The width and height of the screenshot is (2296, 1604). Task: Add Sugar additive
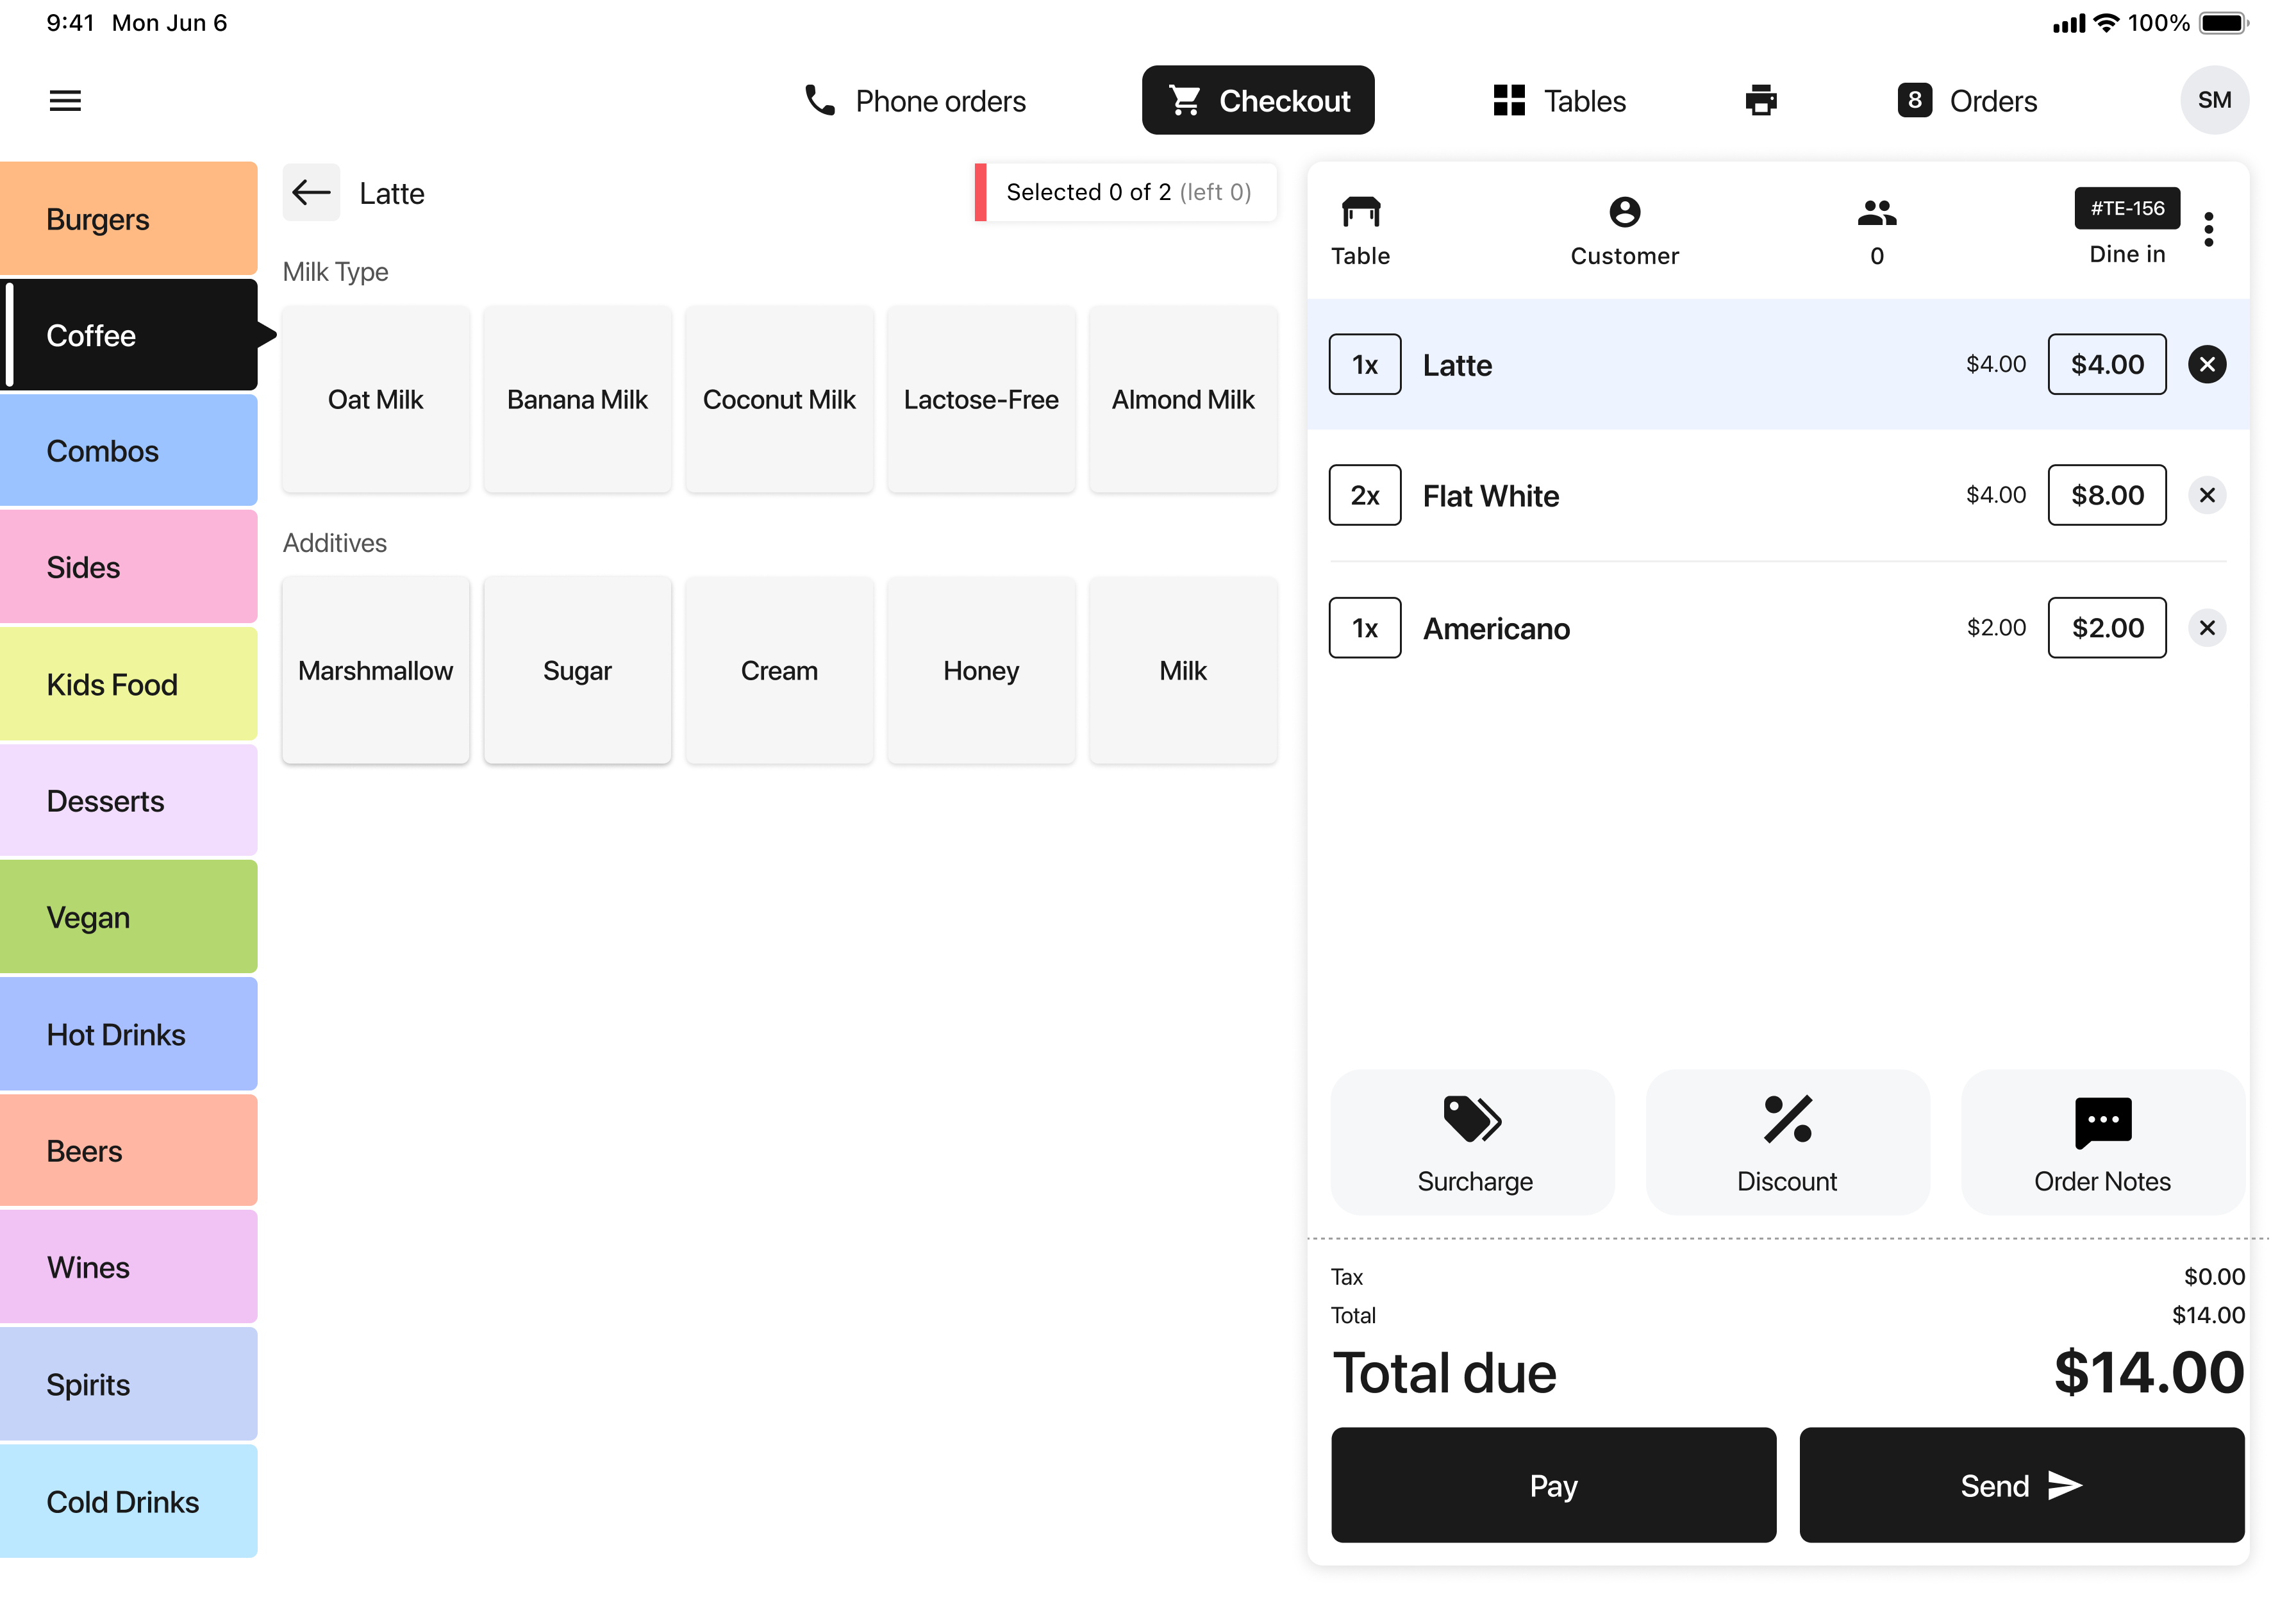(578, 670)
